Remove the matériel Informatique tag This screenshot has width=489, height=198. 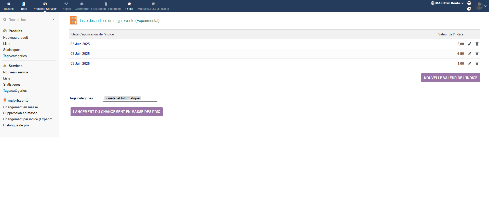[106, 98]
